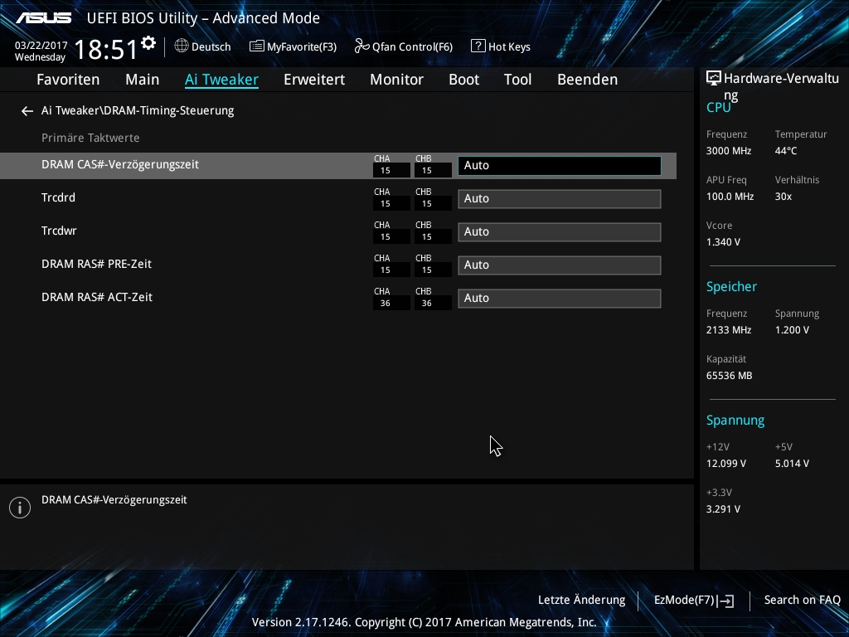Switch to the Main tab

pyautogui.click(x=143, y=80)
